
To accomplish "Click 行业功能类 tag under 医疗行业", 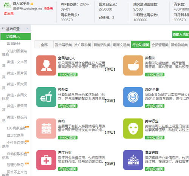I will coord(68,169).
